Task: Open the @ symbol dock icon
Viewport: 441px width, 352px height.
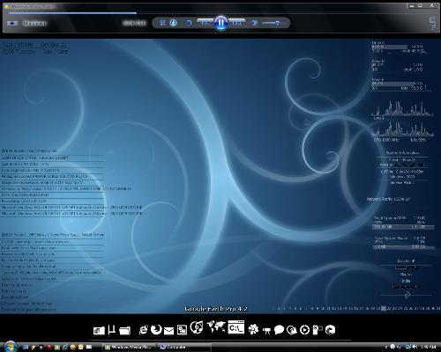Action: pyautogui.click(x=292, y=330)
